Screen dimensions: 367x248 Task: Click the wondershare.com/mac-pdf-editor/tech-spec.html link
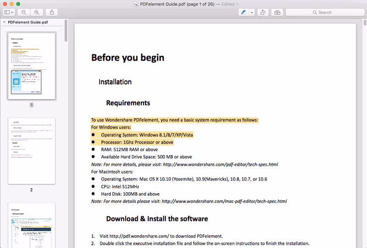[224, 201]
